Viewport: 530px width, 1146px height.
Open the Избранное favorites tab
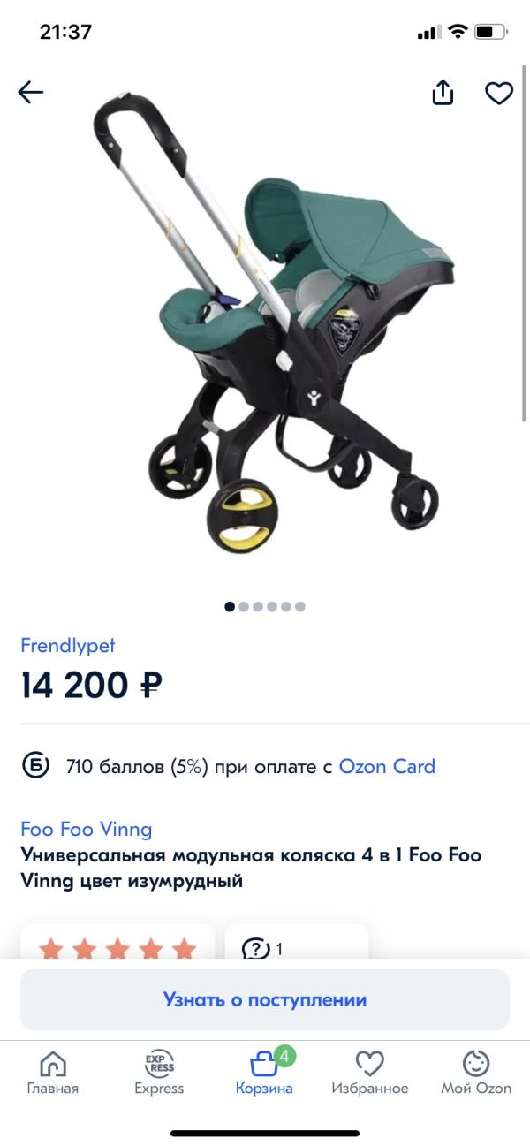370,1073
